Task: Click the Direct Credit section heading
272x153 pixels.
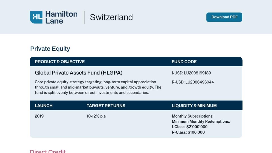Action: pos(48,151)
